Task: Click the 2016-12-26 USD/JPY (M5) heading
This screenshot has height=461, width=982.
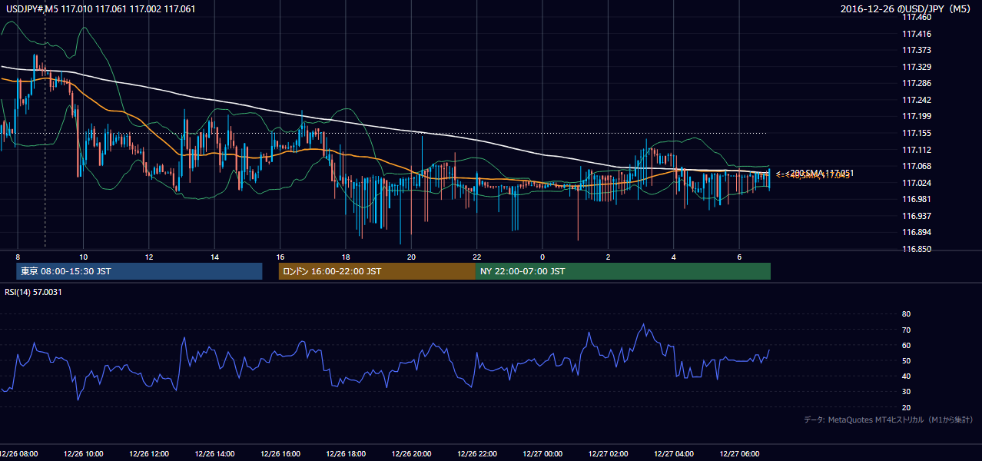Action: point(907,9)
